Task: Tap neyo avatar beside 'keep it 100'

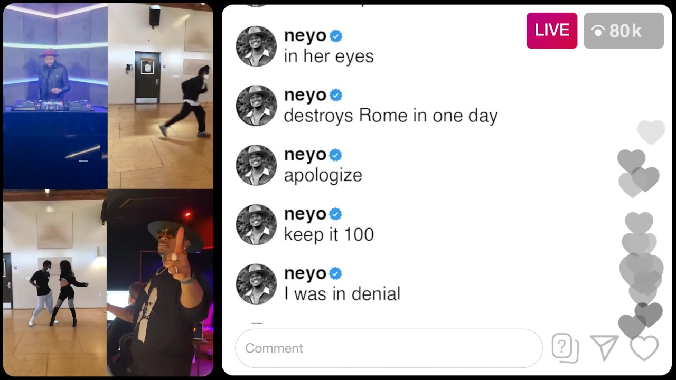Action: pyautogui.click(x=256, y=224)
